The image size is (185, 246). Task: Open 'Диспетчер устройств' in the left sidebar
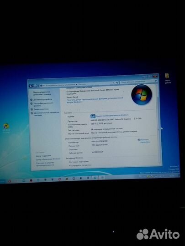(x=42, y=99)
